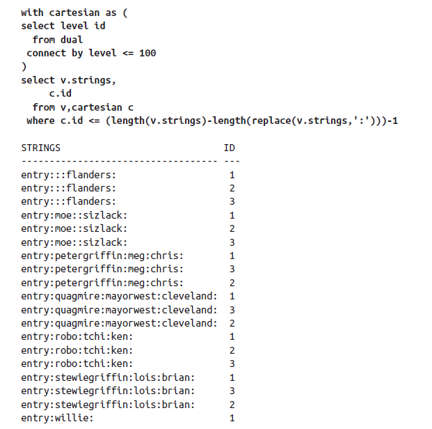Click the 'from dual' line

(x=57, y=40)
